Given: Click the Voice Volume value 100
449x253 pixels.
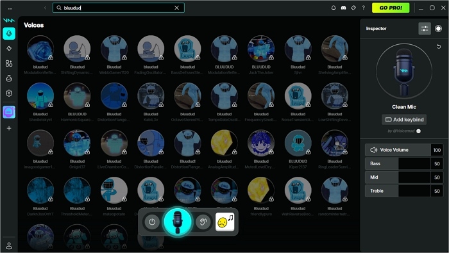Looking at the screenshot, I should (437, 150).
